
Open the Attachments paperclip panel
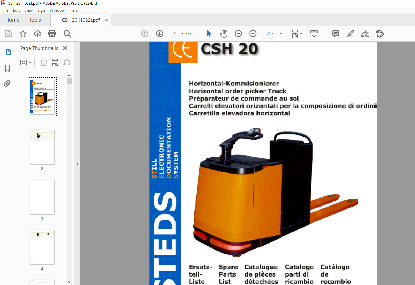[x=7, y=83]
